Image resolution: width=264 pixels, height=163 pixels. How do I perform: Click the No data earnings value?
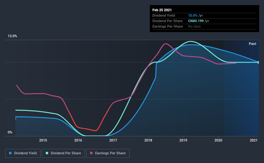point(194,26)
